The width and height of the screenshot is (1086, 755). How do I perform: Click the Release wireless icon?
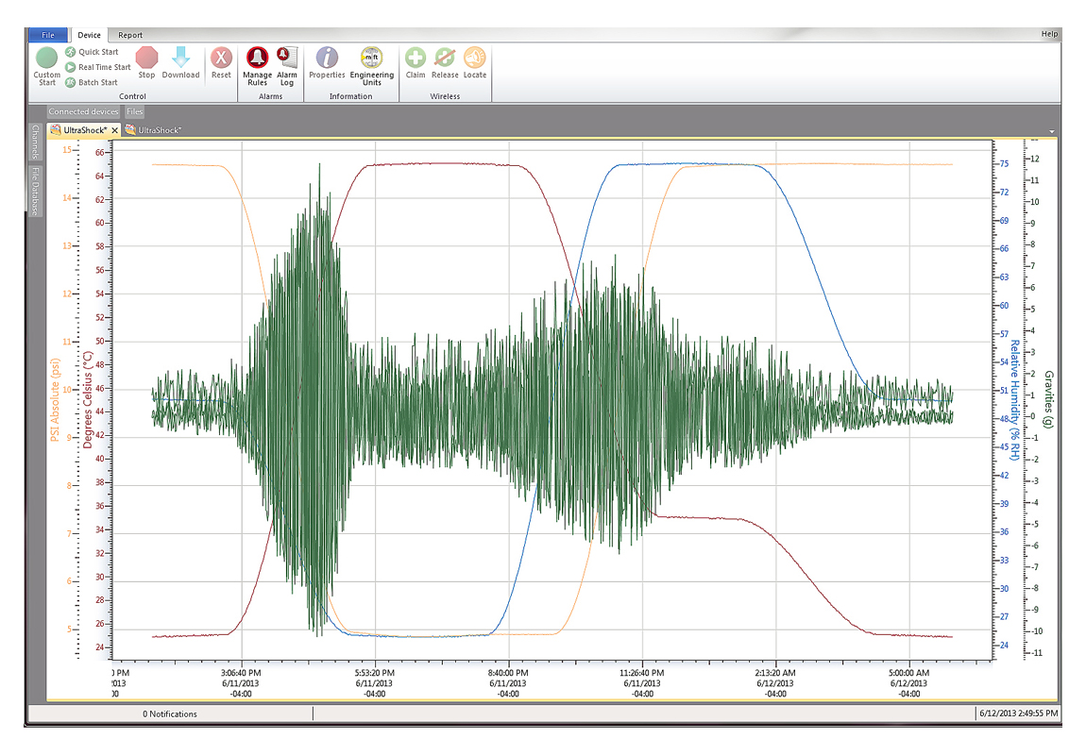click(445, 59)
